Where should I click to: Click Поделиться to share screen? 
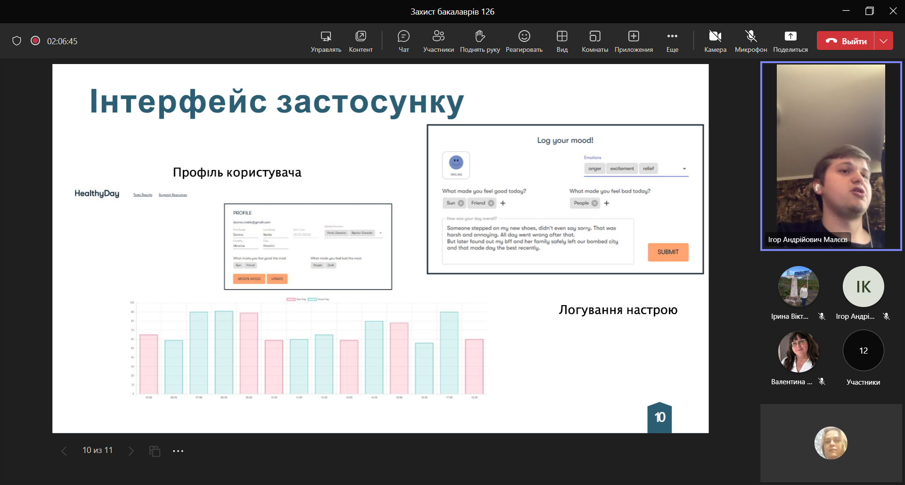790,41
